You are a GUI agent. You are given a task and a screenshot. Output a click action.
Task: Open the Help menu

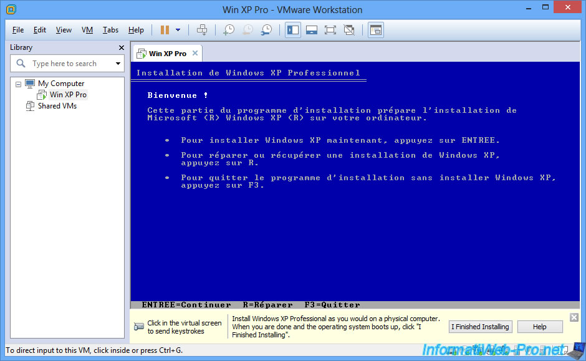coord(136,30)
